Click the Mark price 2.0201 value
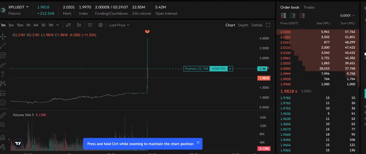This screenshot has width=366, height=154. point(69,7)
